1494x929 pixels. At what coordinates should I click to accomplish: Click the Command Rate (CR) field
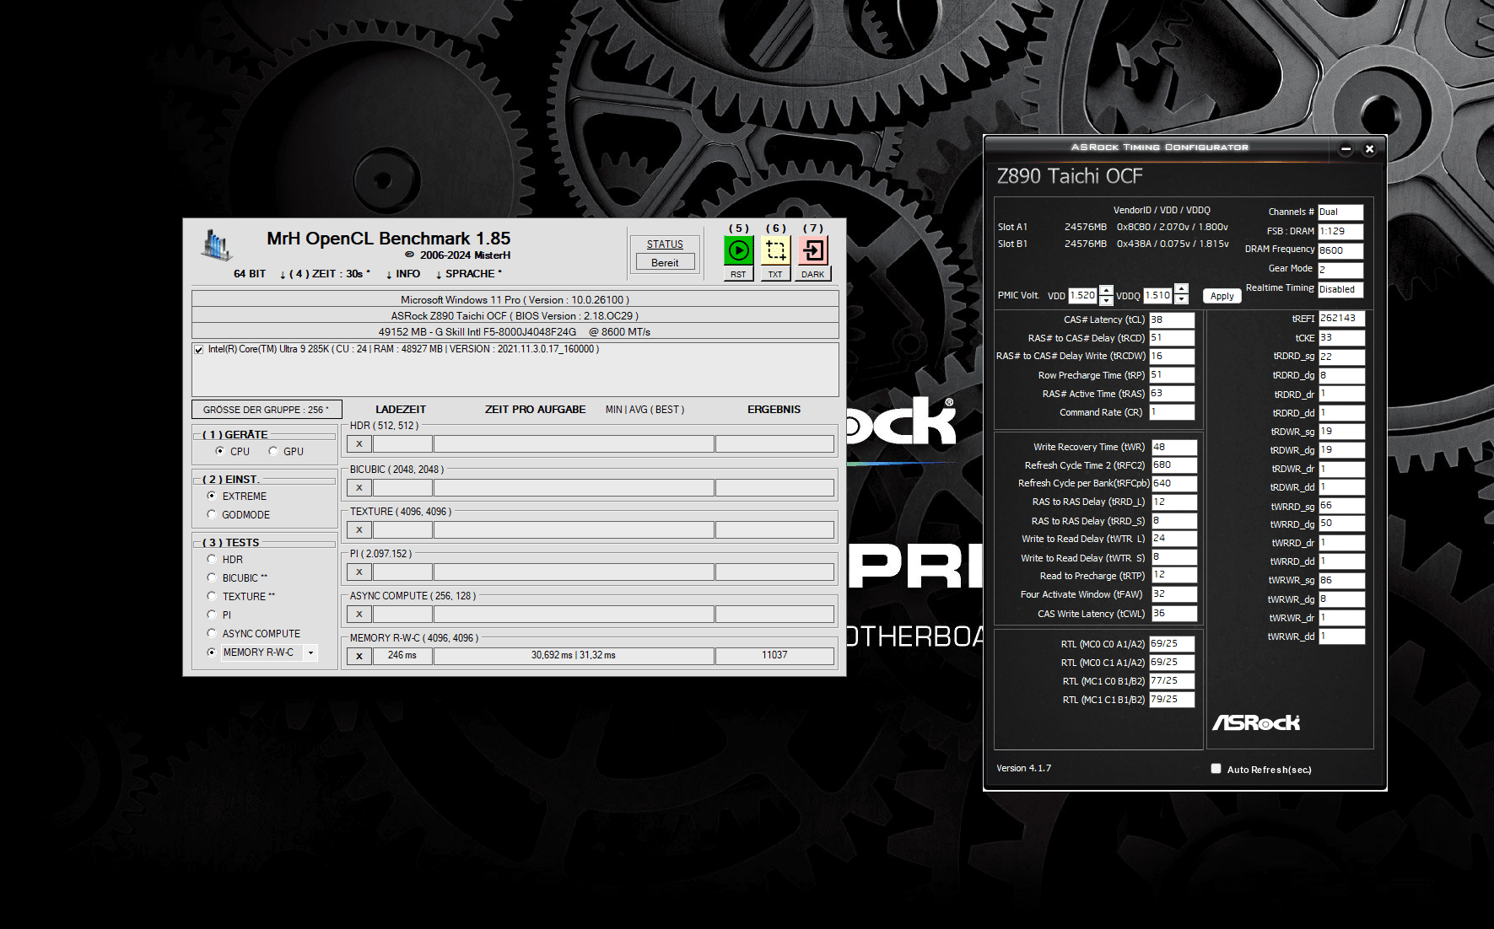[1172, 412]
